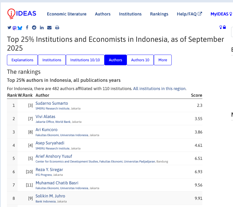Click the print page icon
The width and height of the screenshot is (233, 207).
(57, 28)
